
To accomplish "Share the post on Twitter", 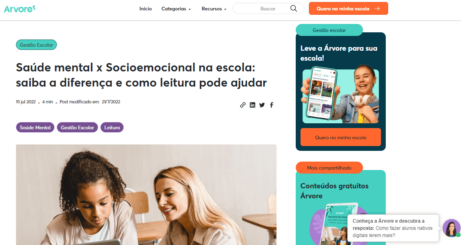I will click(x=262, y=105).
